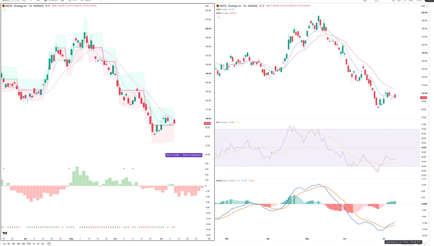Click the Ocs Ai Trader indicator label
Screen dimensions: 434x246
tap(173, 155)
